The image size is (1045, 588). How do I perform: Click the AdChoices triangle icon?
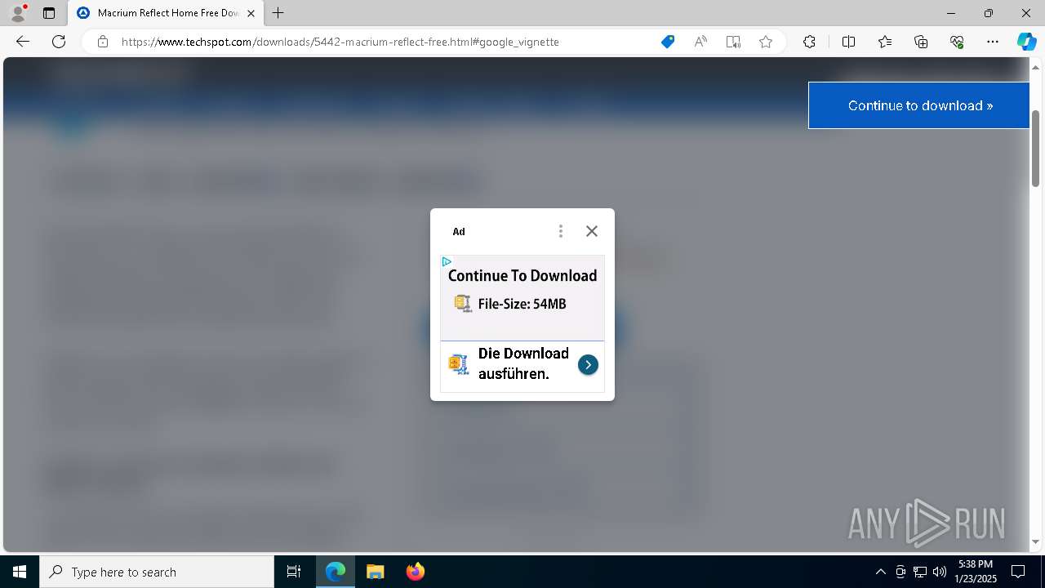[447, 261]
